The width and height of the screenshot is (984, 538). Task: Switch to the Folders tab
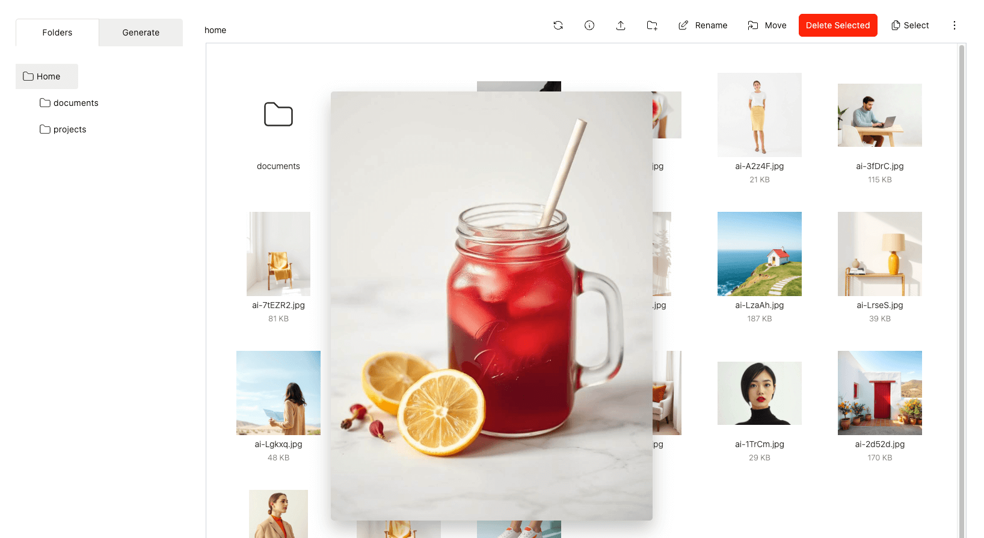(x=57, y=32)
